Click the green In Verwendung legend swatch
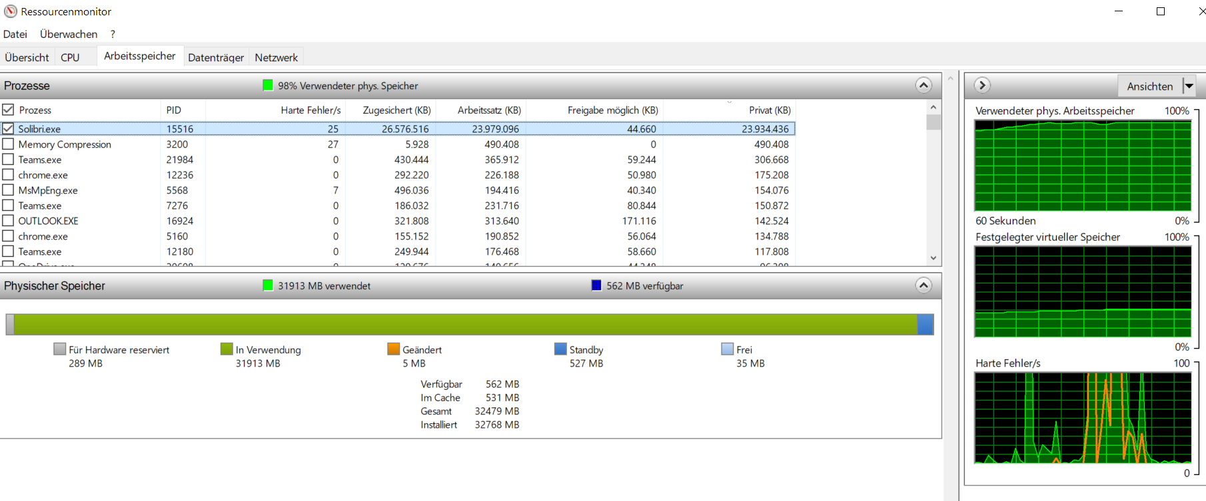 (227, 349)
